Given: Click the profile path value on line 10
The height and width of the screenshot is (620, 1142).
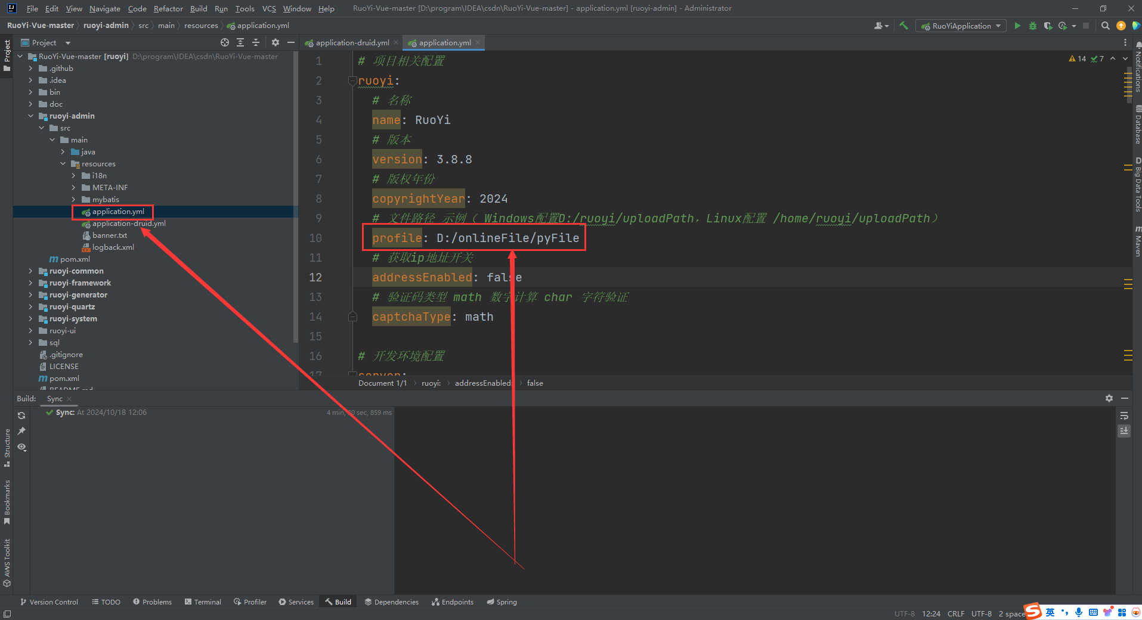Looking at the screenshot, I should (507, 238).
